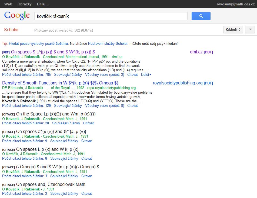Open Související články for W^{m, p (x)} result

(64, 176)
